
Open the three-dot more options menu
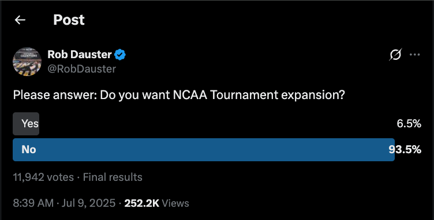point(414,55)
